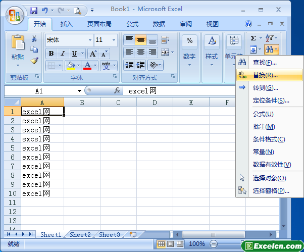Switch to Page Layout view
Screen dimensions: 304x252
point(170,244)
